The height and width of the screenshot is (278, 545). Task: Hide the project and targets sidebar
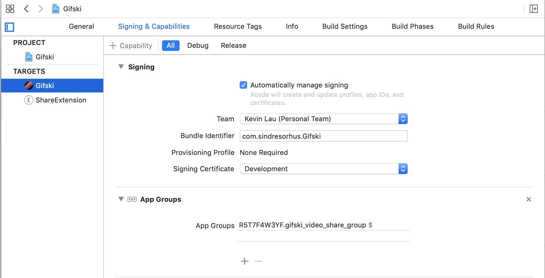(9, 27)
